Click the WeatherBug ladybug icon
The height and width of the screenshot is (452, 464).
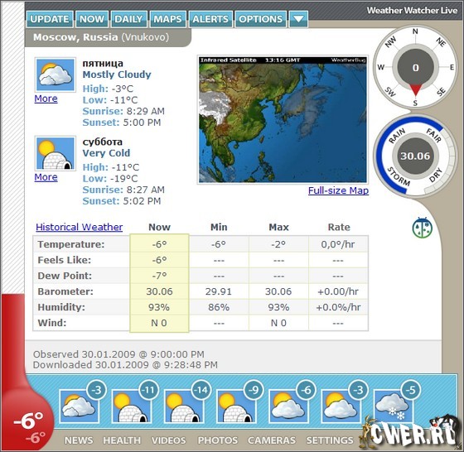[x=423, y=228]
